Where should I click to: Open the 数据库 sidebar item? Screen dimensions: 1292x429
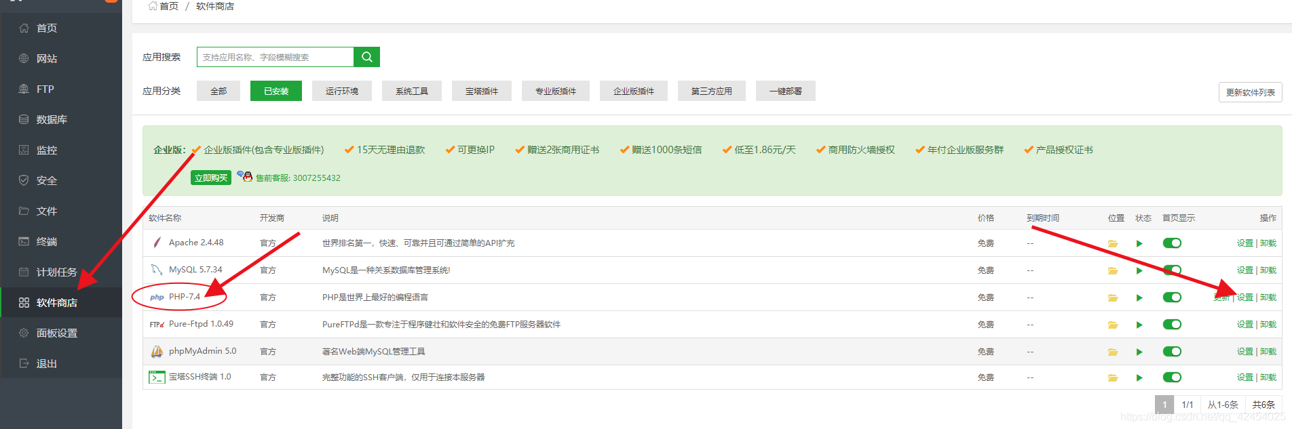click(x=61, y=119)
